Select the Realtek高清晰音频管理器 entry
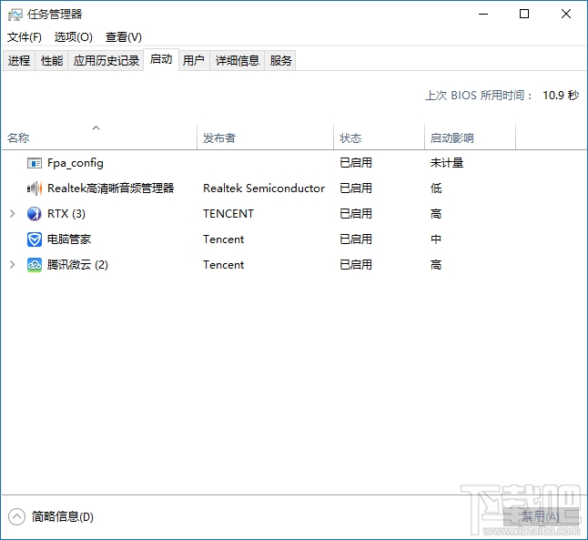Screen dimensions: 588x540 111,188
